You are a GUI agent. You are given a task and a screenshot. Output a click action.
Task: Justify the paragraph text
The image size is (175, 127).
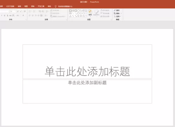[38, 15]
